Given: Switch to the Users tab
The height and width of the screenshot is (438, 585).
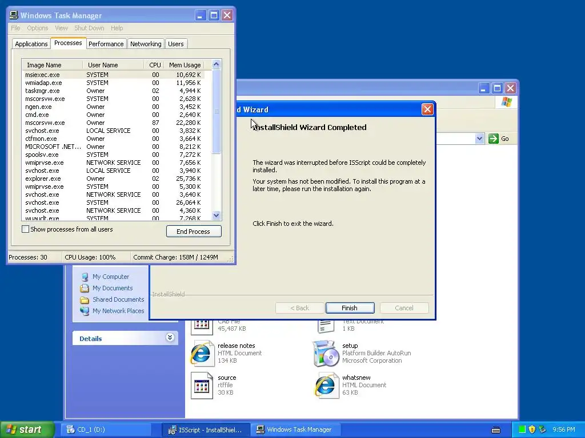Looking at the screenshot, I should 176,44.
